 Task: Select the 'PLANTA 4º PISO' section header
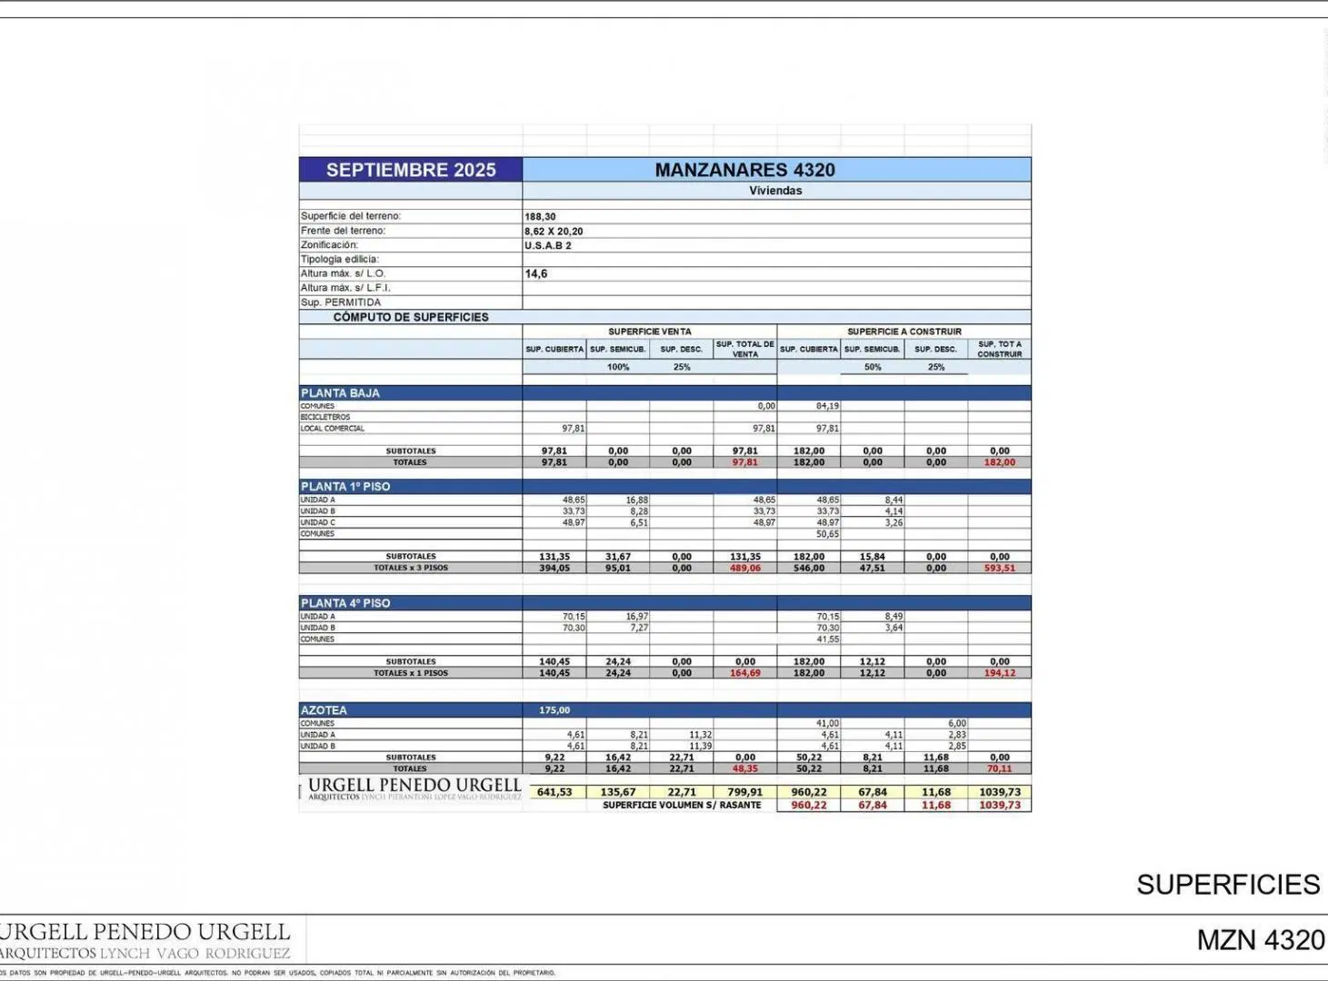coord(345,603)
